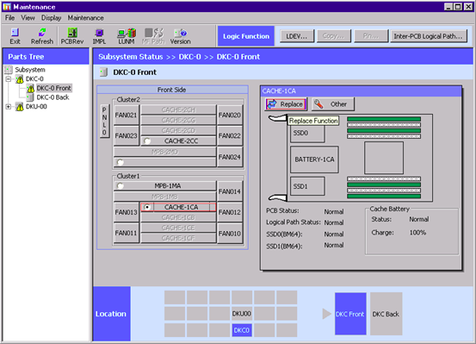
Task: Select the MPB-1MA radio button
Action: pos(121,185)
